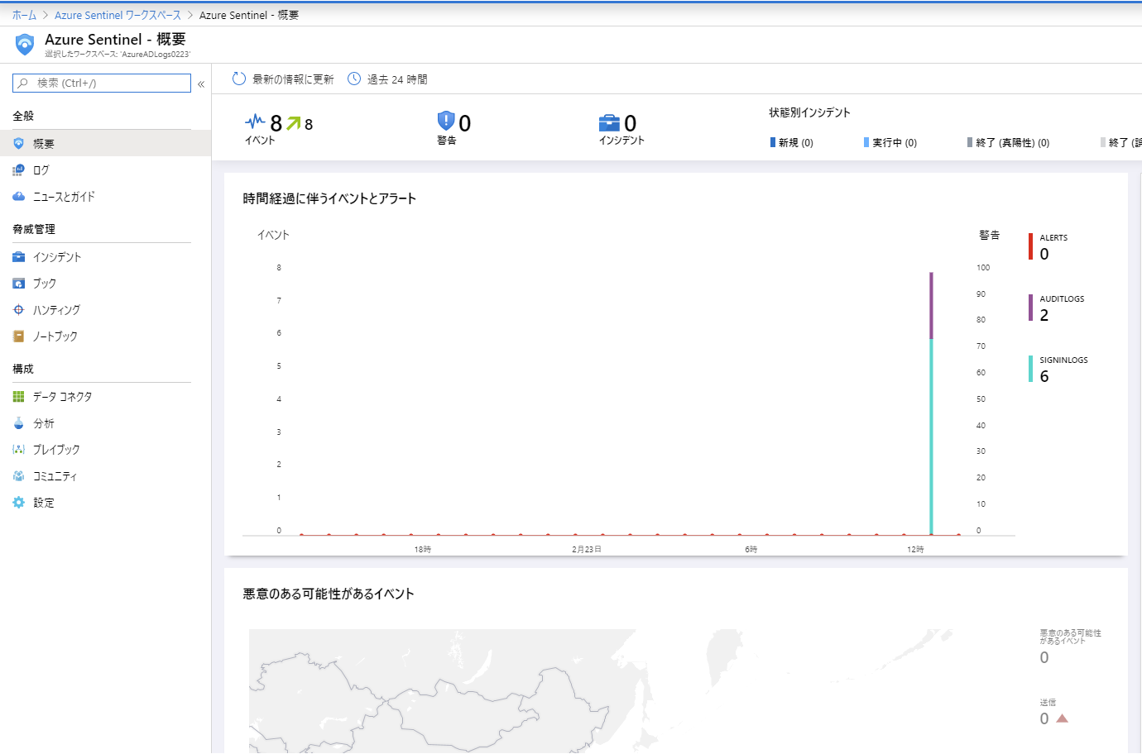Screen dimensions: 1142x754
Task: Open ノートブック menu item
Action: pyautogui.click(x=105, y=336)
